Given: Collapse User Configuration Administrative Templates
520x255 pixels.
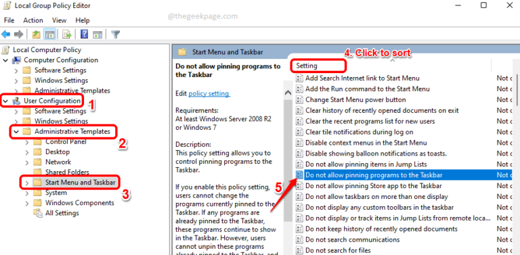Looking at the screenshot, I should tap(16, 131).
